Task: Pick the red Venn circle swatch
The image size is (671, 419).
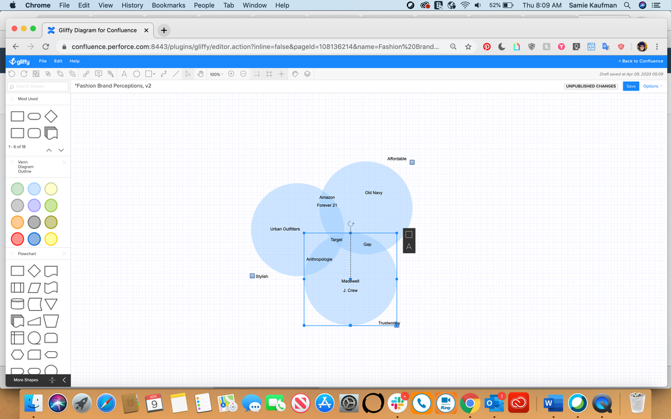Action: tap(17, 239)
